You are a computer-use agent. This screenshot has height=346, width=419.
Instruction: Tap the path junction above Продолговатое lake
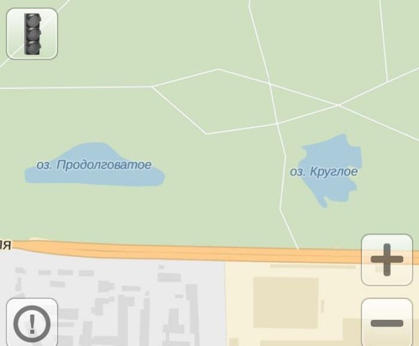[153, 87]
